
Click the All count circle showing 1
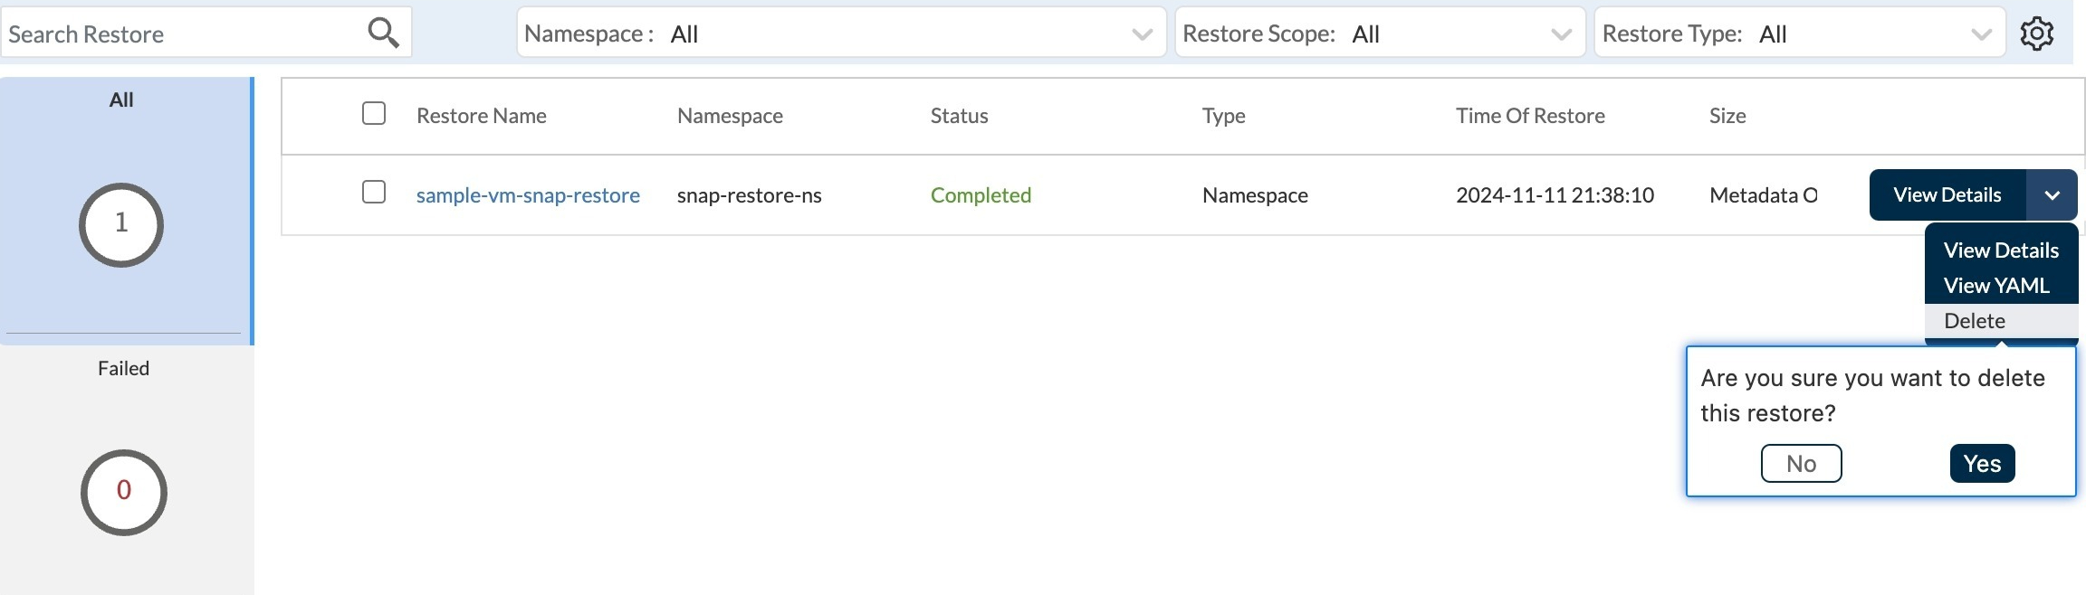[x=121, y=224]
